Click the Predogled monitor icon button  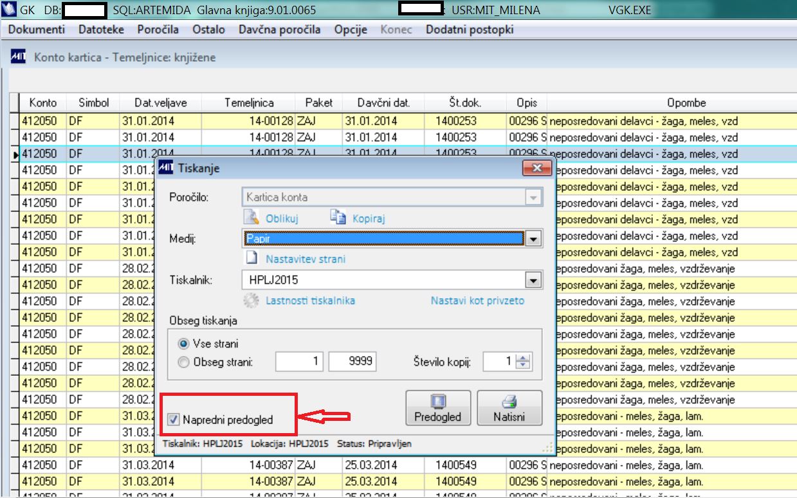pos(438,407)
